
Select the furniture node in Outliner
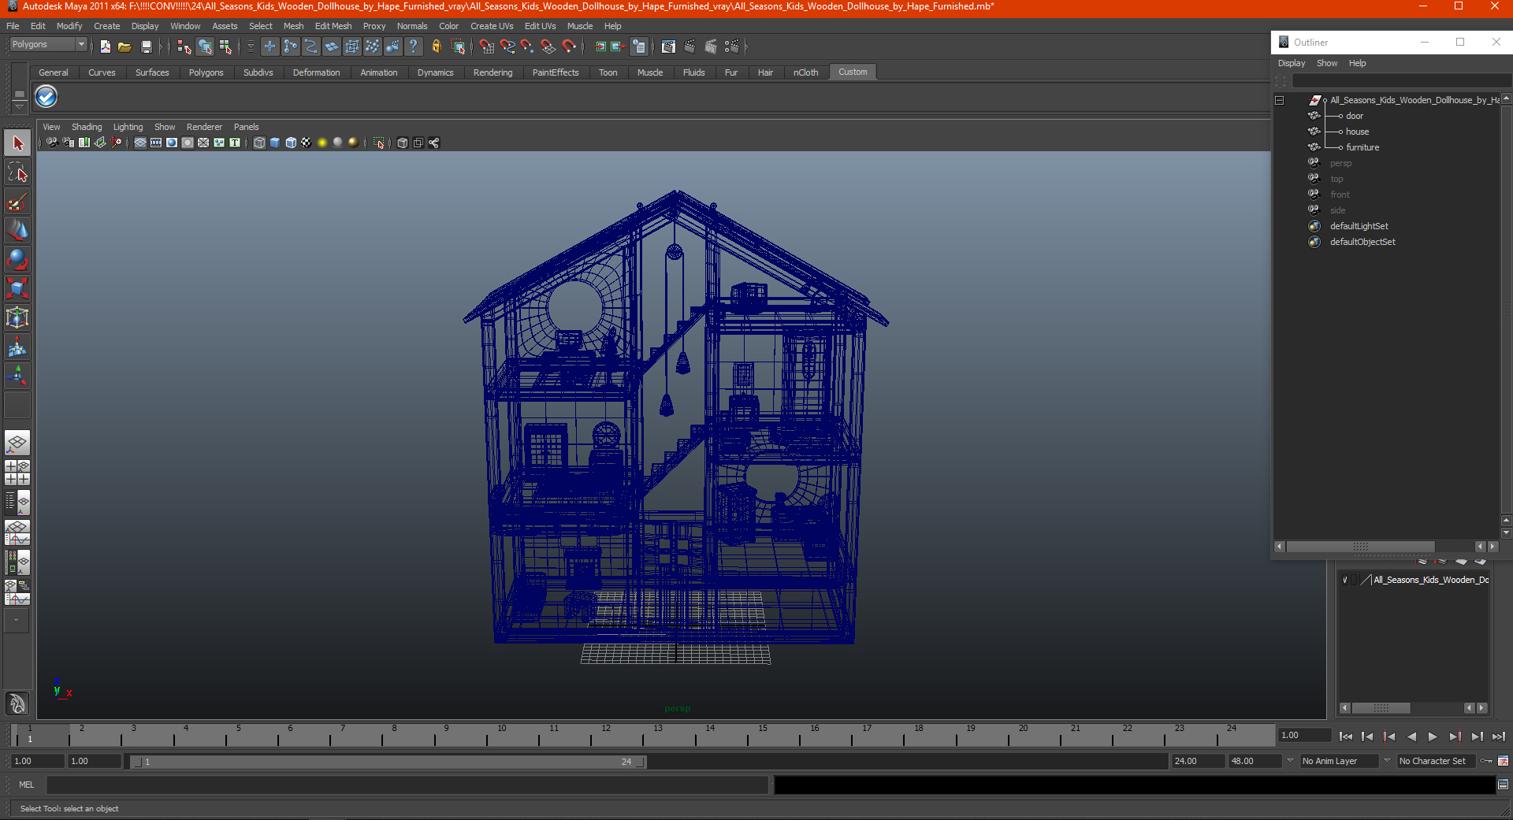[x=1362, y=147]
